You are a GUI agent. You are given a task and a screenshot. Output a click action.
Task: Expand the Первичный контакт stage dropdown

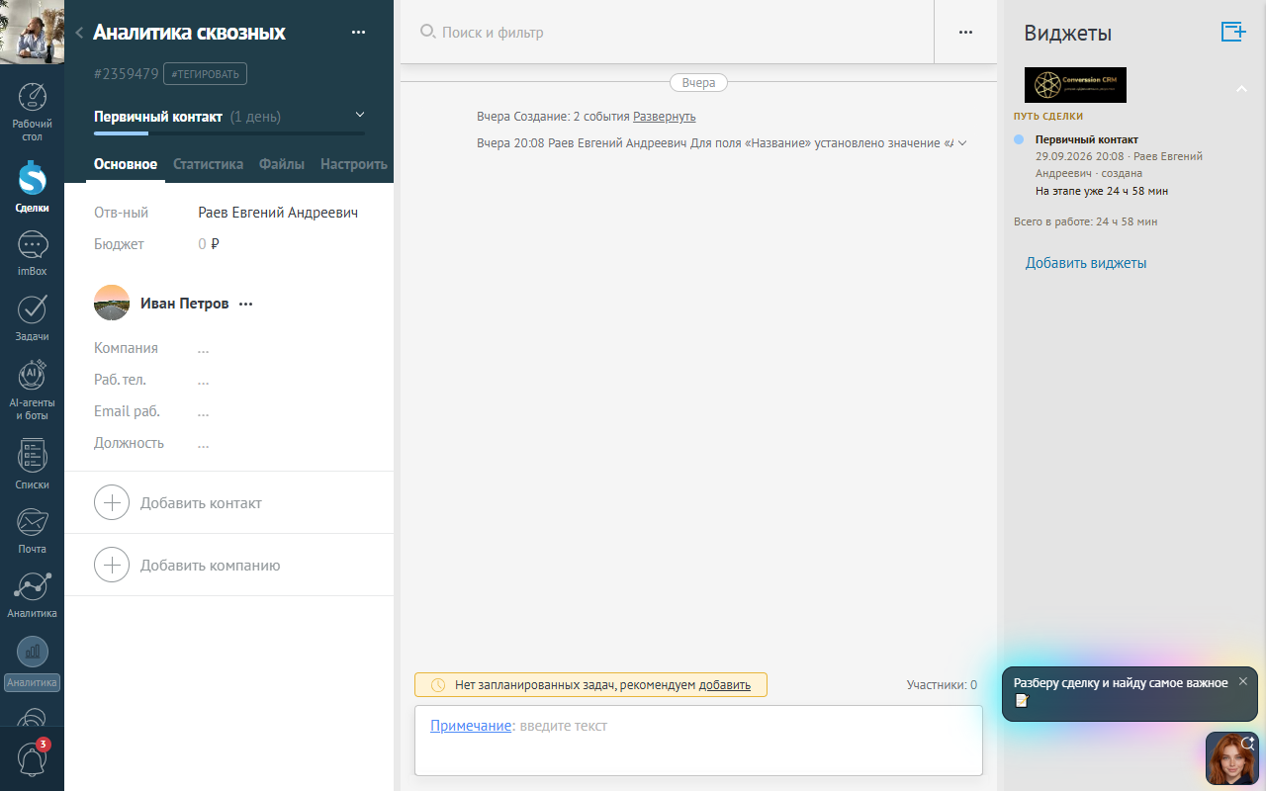click(x=360, y=116)
